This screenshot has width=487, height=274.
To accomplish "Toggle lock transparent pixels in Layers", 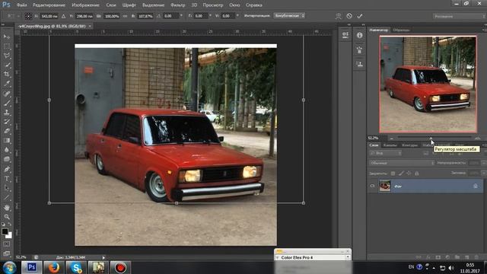I will pos(393,174).
